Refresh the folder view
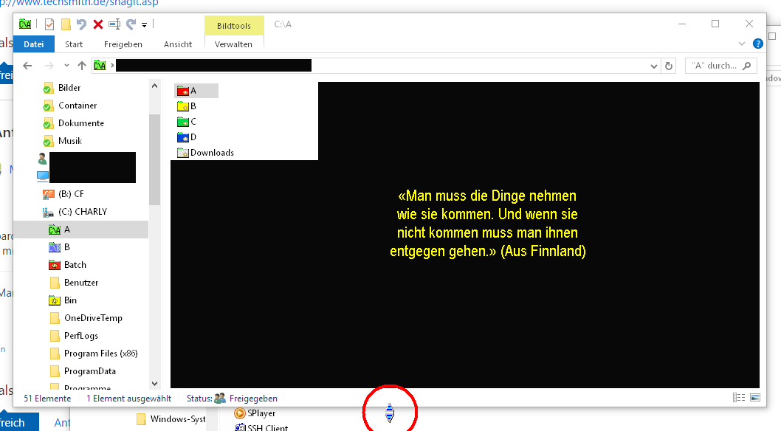This screenshot has height=431, width=781. point(669,66)
